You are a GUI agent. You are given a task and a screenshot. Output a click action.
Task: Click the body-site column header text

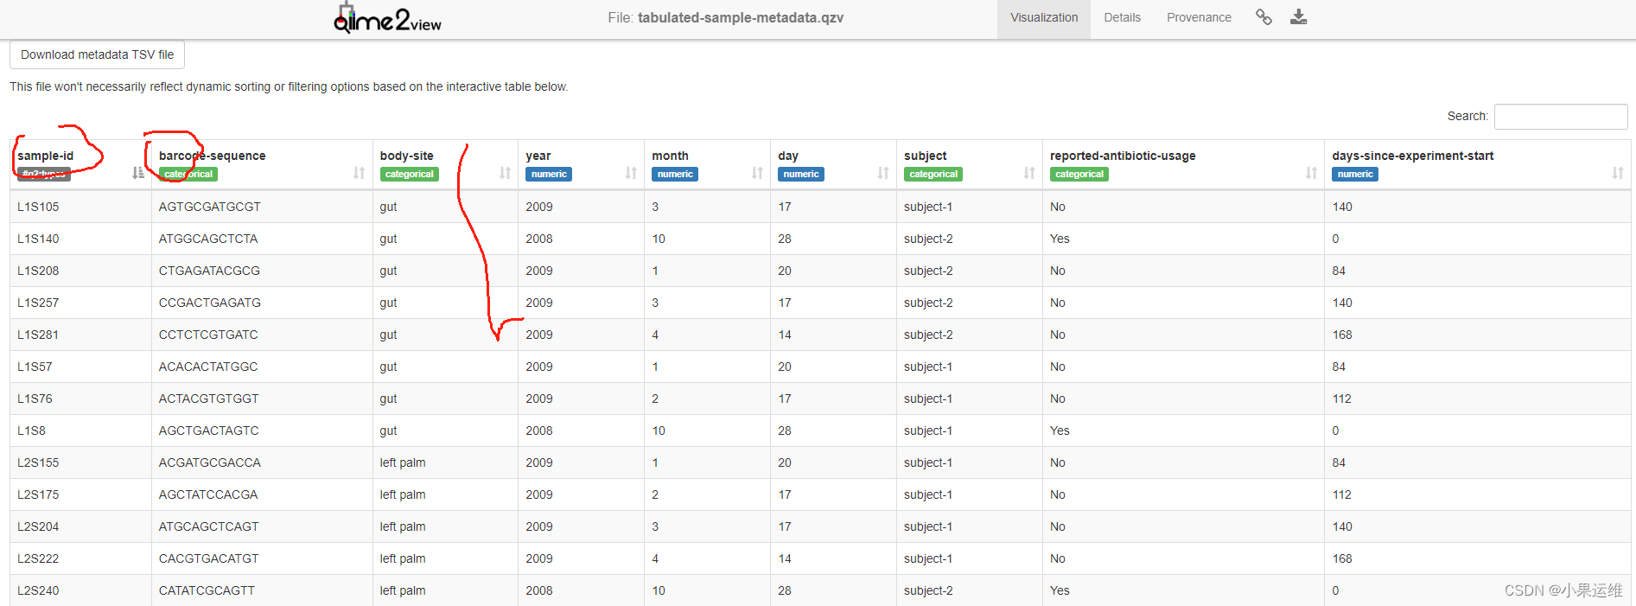point(406,156)
